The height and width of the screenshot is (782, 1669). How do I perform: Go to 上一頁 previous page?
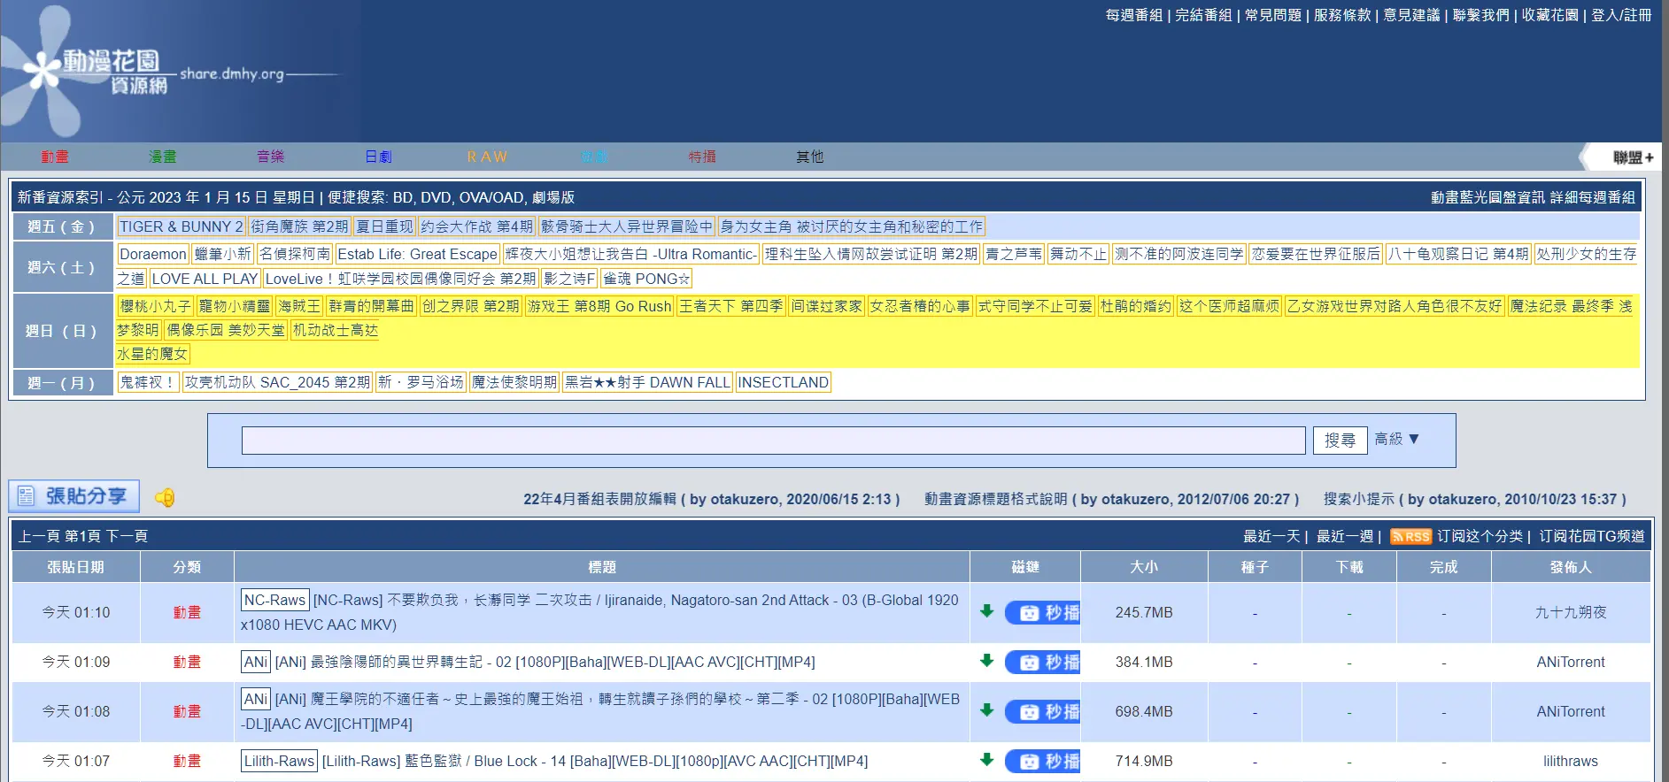pyautogui.click(x=39, y=536)
